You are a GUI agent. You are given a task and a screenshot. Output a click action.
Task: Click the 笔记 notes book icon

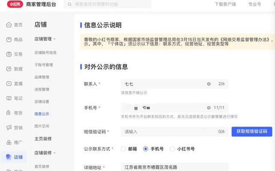point(9,98)
